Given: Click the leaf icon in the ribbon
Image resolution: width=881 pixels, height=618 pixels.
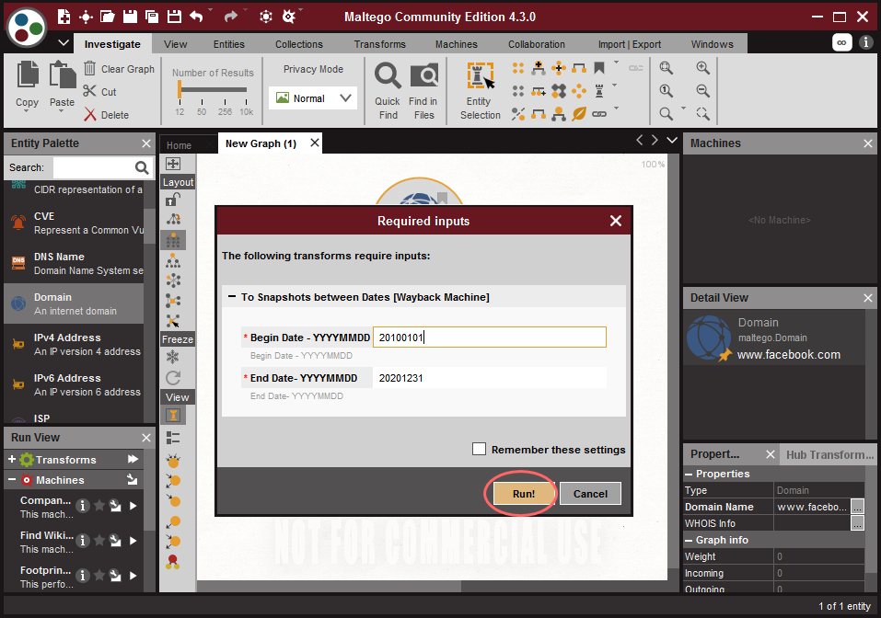Looking at the screenshot, I should tap(579, 114).
